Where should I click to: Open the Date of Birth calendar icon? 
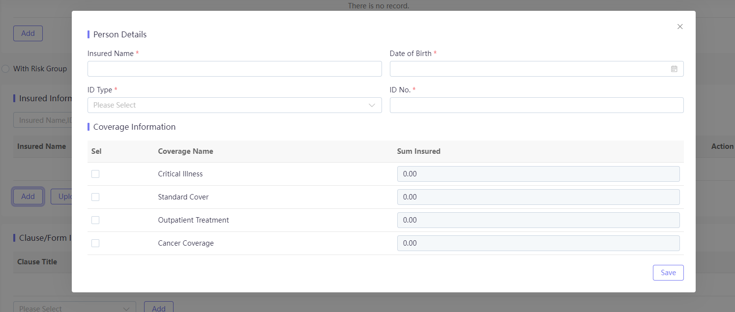(x=674, y=69)
